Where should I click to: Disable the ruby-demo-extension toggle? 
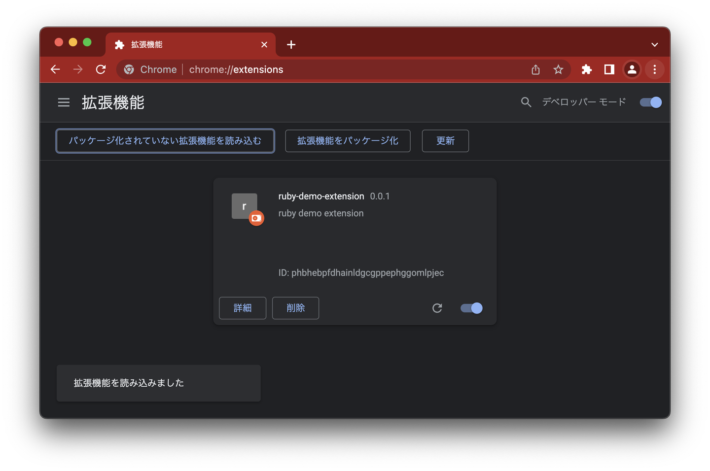tap(471, 308)
